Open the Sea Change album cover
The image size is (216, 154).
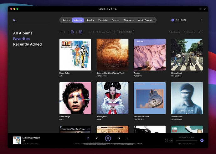pyautogui.click(x=75, y=98)
